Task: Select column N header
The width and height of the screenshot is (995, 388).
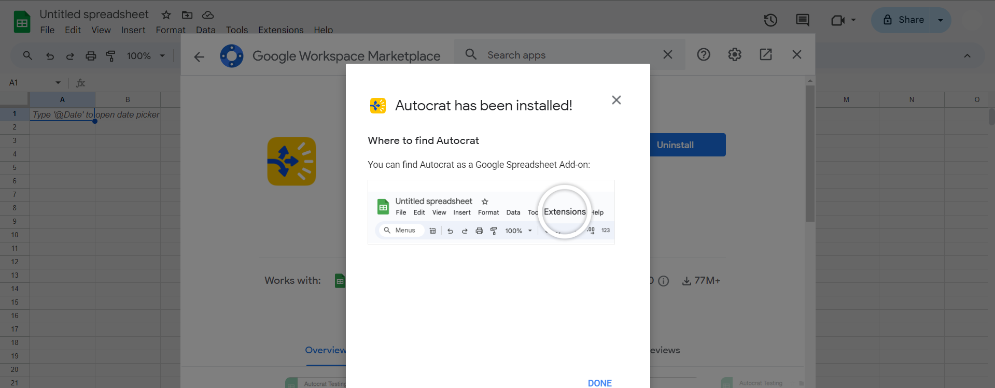Action: click(912, 99)
